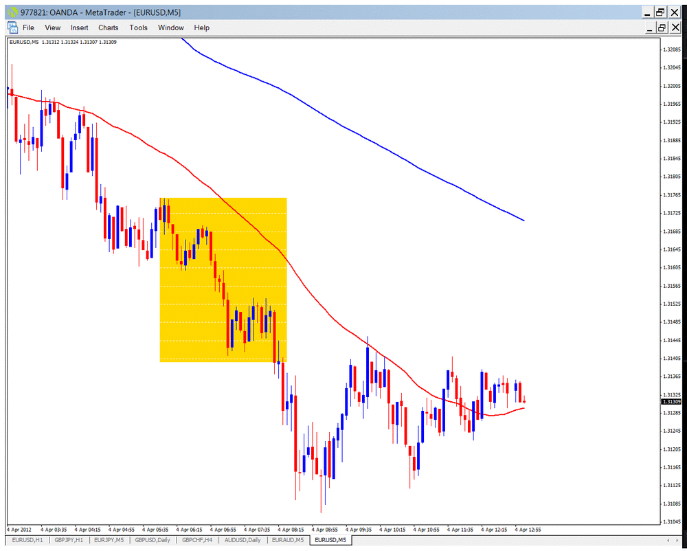Open the File menu

(28, 27)
